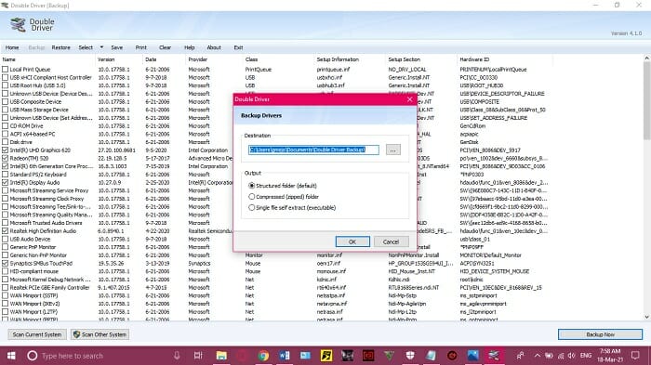
Task: Open the About menu item
Action: [214, 47]
